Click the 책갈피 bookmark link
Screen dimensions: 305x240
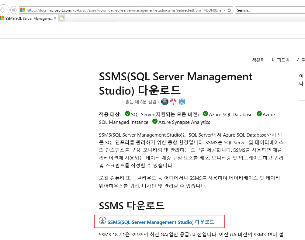(x=258, y=60)
